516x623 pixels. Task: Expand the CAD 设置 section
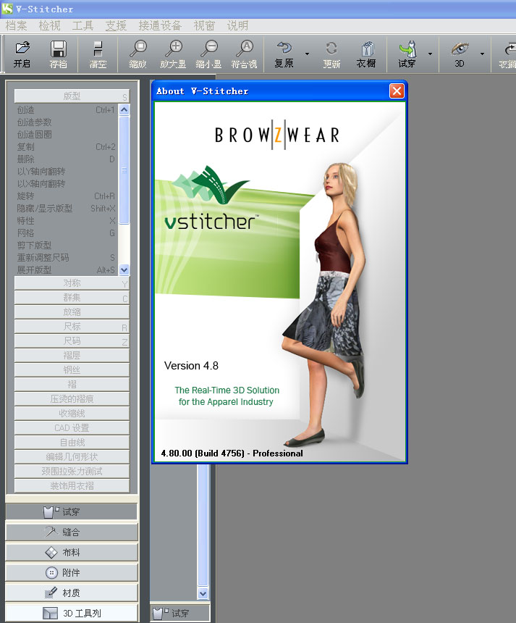72,428
